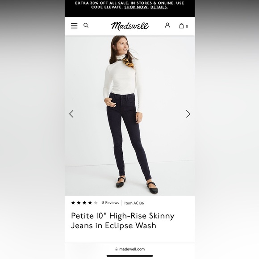Viewport: 259px width, 259px height.
Task: Open the account profile icon
Action: pyautogui.click(x=167, y=25)
